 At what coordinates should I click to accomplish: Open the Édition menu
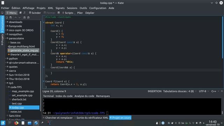[16, 8]
